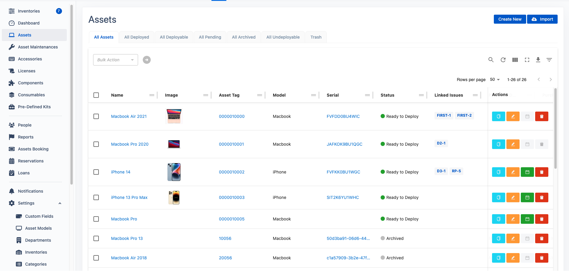569x271 pixels.
Task: Open the Macbook Pro 13 asset link
Action: (x=127, y=238)
